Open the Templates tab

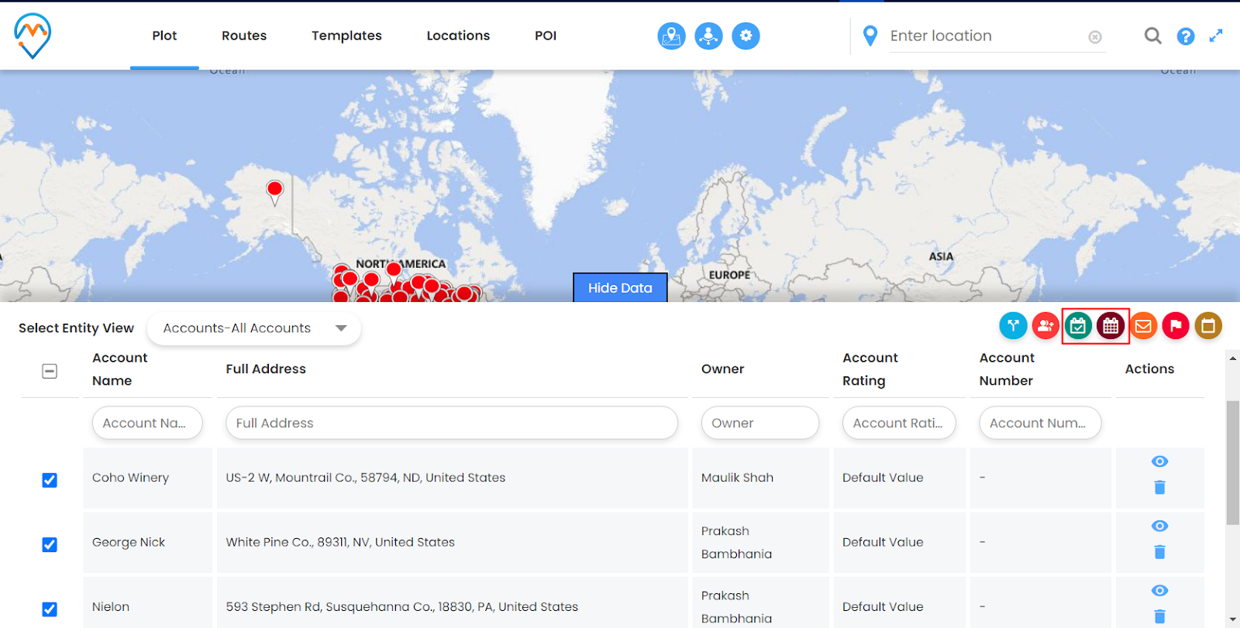pos(346,36)
